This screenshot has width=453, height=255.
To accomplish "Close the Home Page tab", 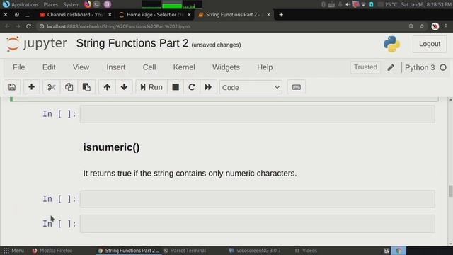I will click(189, 14).
